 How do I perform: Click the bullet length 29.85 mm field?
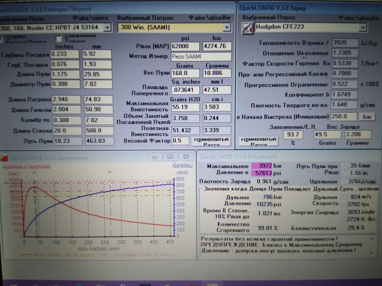tap(97, 75)
